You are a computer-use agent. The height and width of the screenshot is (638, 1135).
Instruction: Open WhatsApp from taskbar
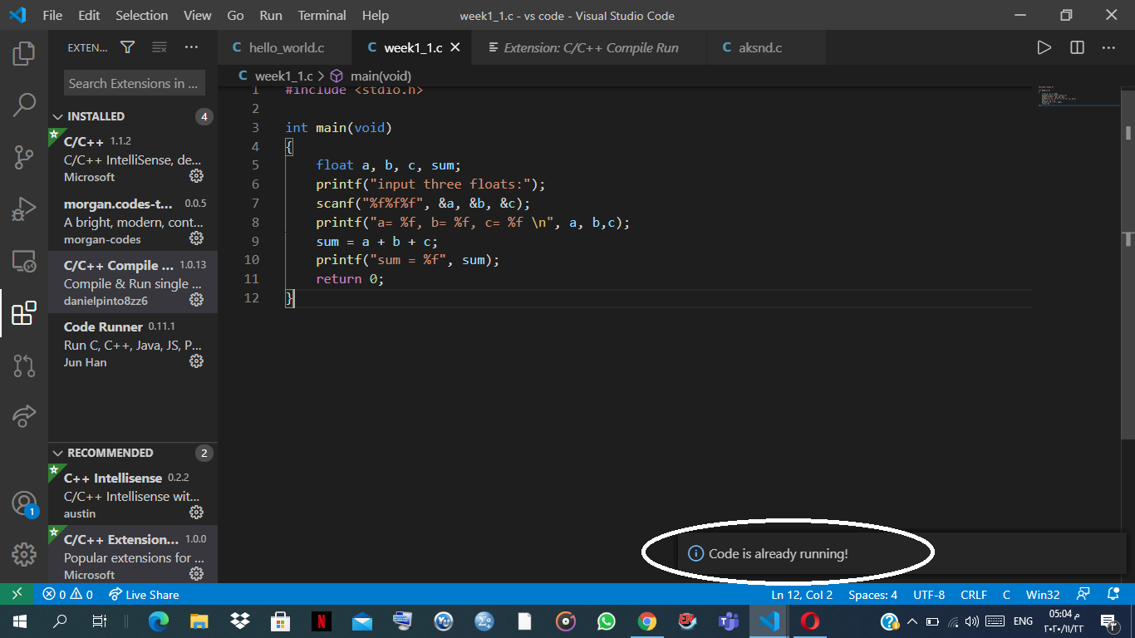pos(607,621)
